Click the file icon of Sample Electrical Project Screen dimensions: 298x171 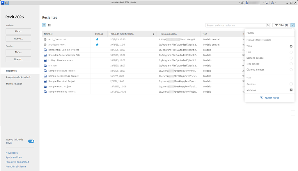tap(45, 81)
